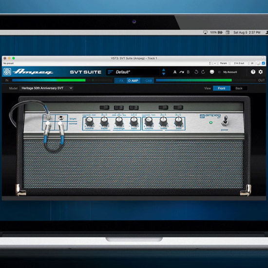
Task: Click the plus button in host toolbar
Action: click(215, 63)
